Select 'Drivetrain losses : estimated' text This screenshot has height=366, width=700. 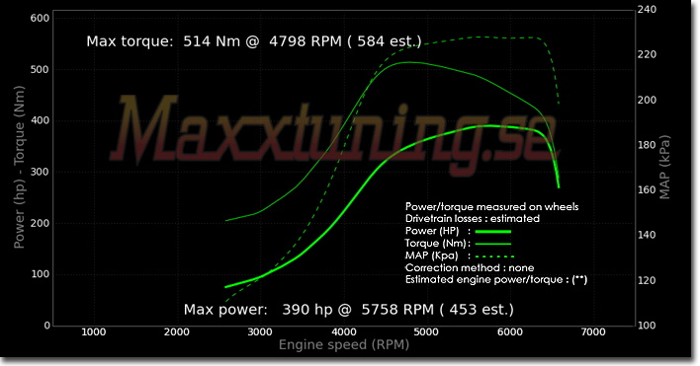click(473, 219)
